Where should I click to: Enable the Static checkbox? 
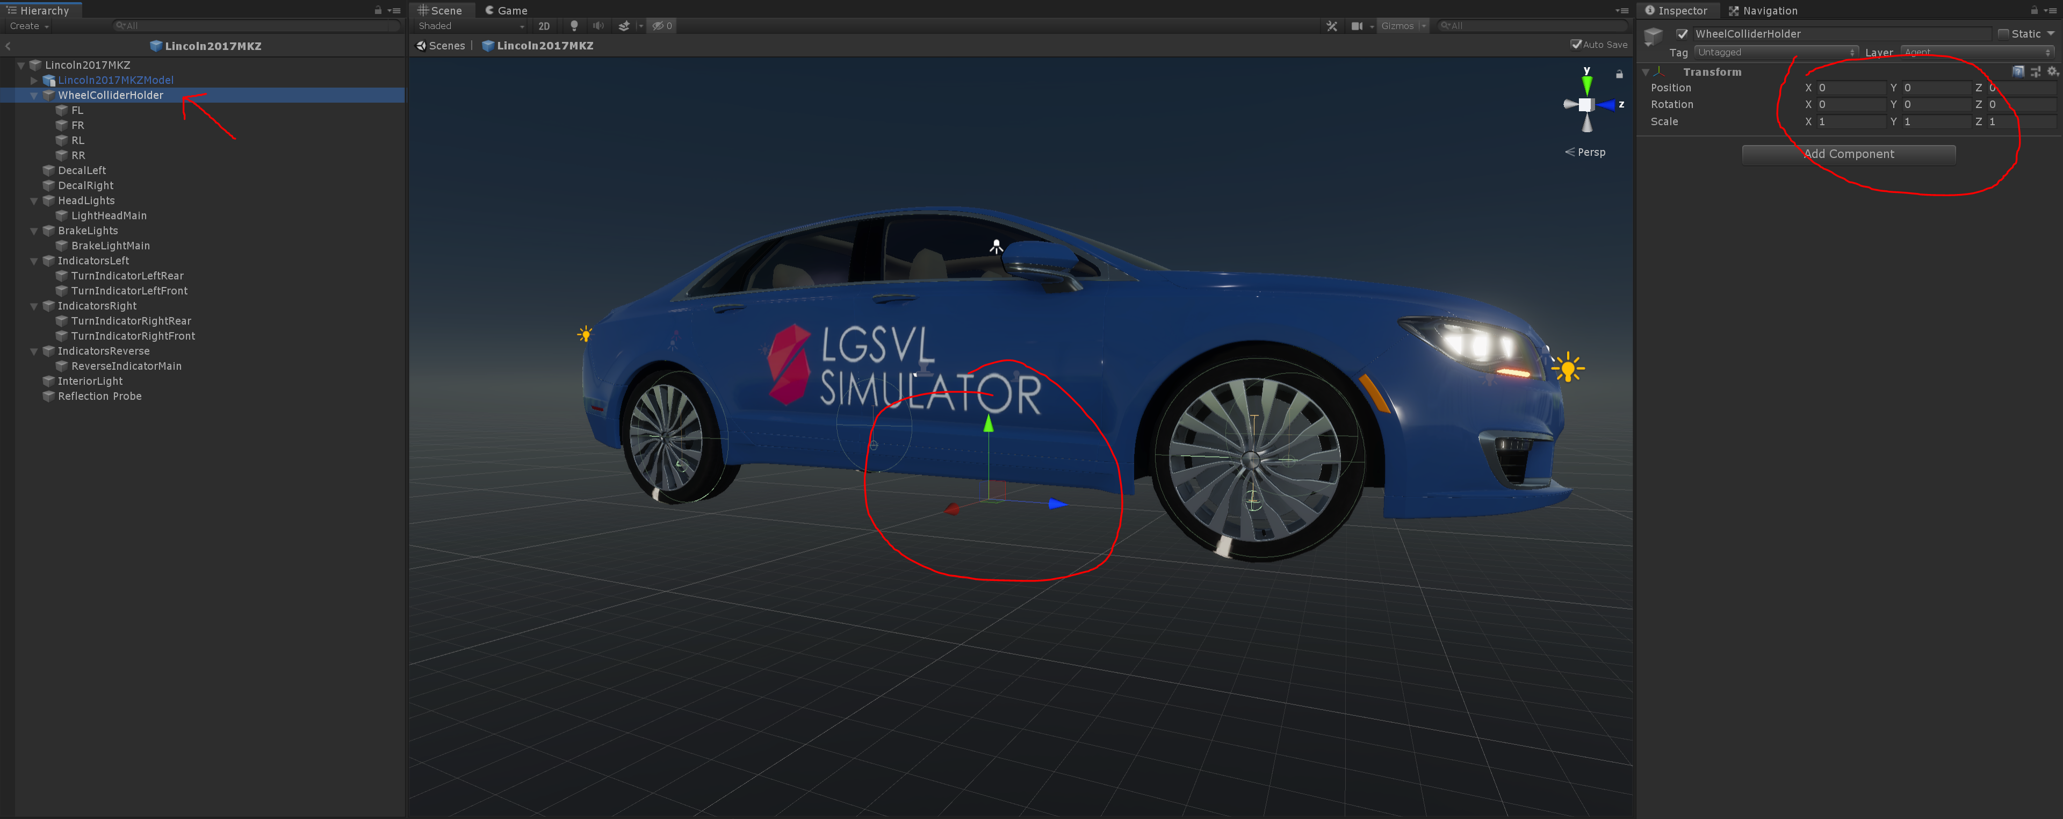click(2003, 34)
